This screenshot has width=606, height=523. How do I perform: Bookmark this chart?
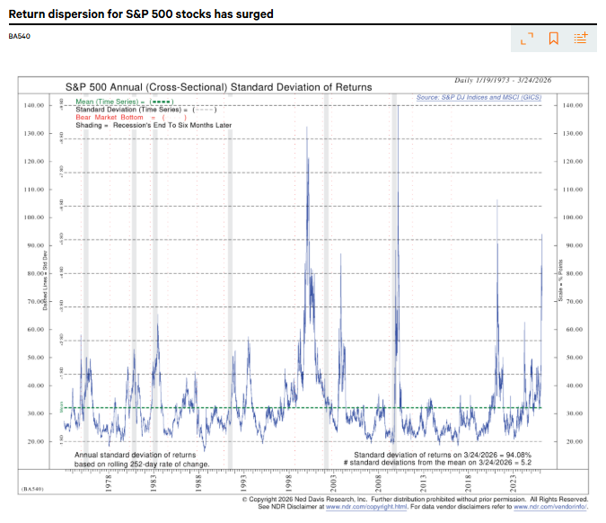coord(554,38)
